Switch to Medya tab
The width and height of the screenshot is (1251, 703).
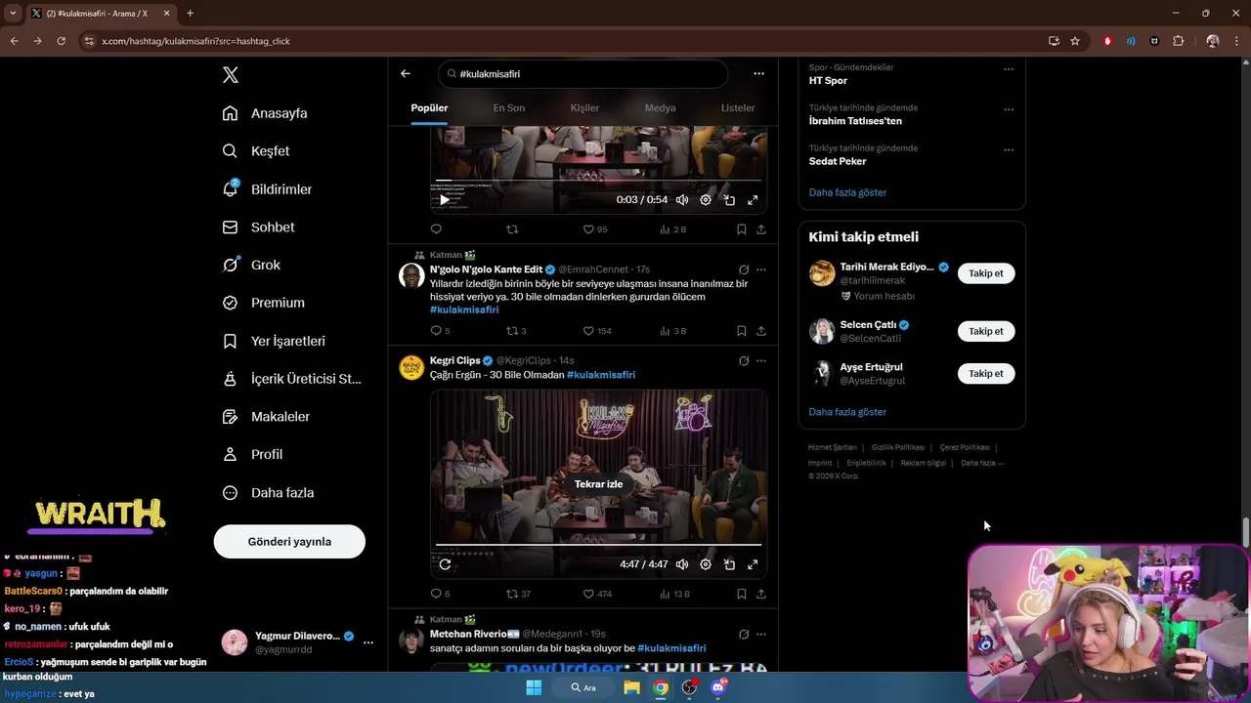[x=661, y=108]
